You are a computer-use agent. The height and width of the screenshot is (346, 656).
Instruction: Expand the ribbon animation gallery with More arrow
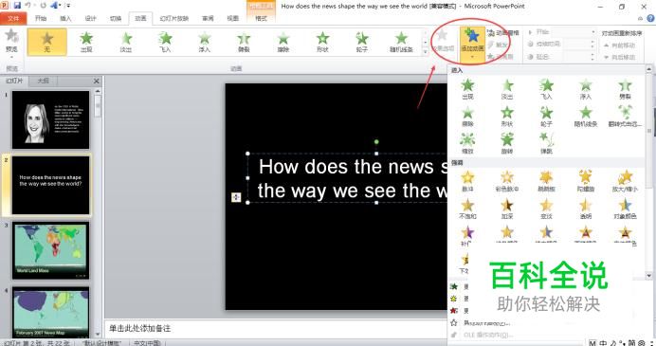[x=426, y=52]
